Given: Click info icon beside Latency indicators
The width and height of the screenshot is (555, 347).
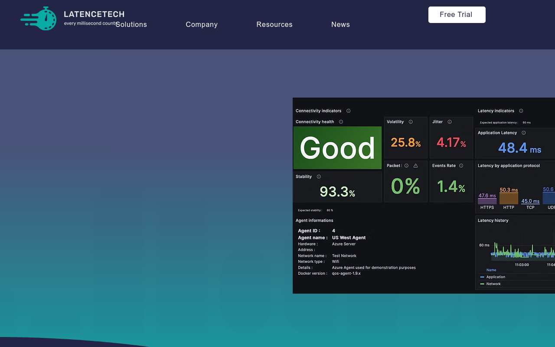Looking at the screenshot, I should point(521,111).
